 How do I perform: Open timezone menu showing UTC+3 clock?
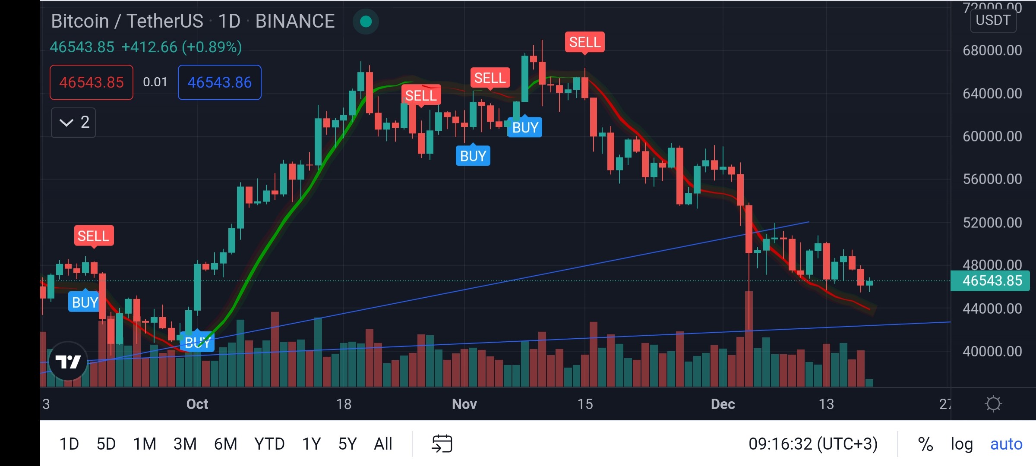[813, 444]
